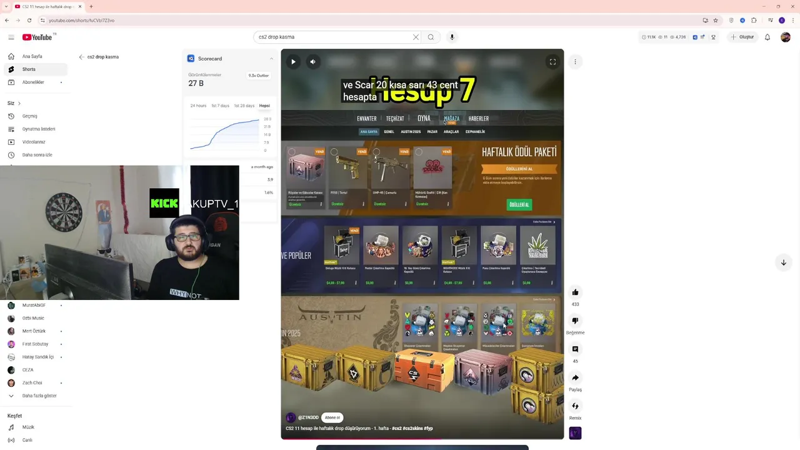Viewport: 800px width, 450px height.
Task: Reload the page
Action: pos(29,20)
